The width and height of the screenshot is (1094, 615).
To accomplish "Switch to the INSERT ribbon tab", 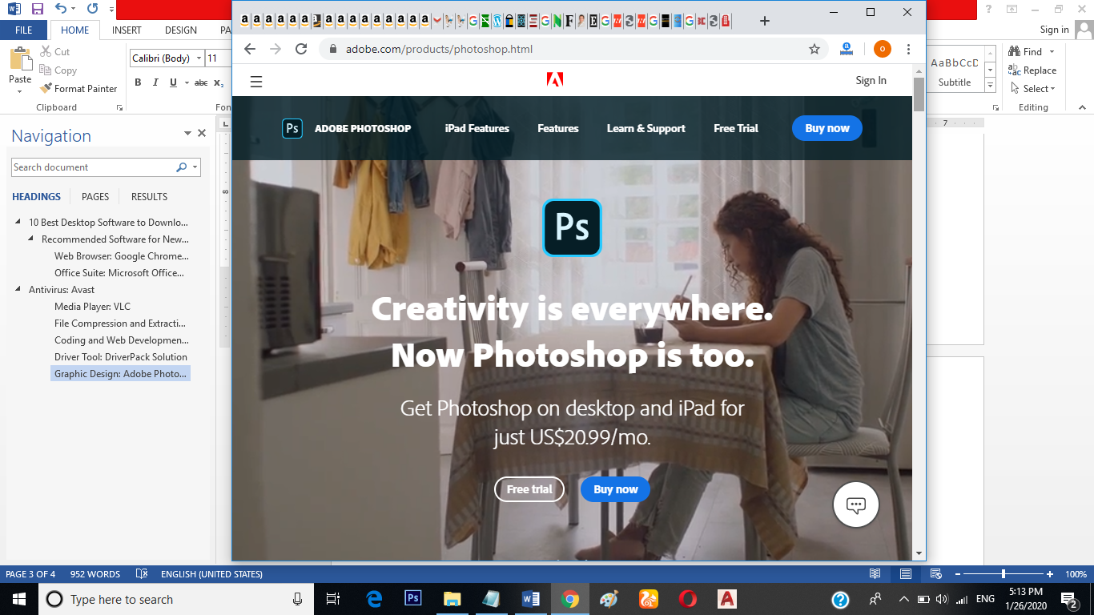I will pyautogui.click(x=127, y=30).
